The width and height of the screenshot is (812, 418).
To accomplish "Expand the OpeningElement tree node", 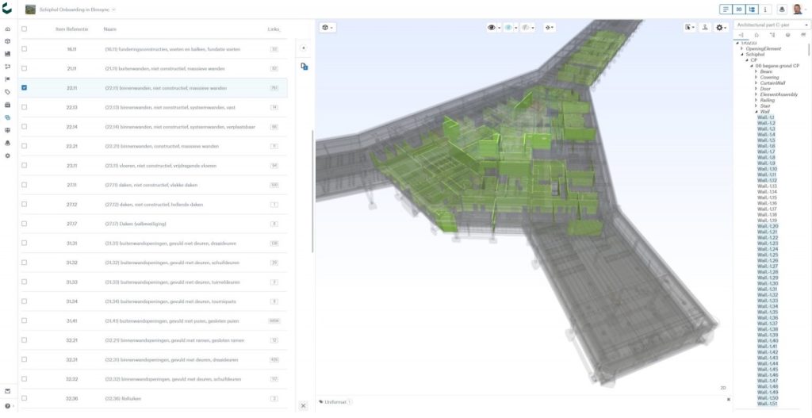I will (x=741, y=48).
